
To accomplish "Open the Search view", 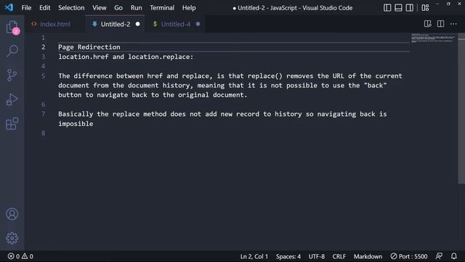I will pos(12,51).
